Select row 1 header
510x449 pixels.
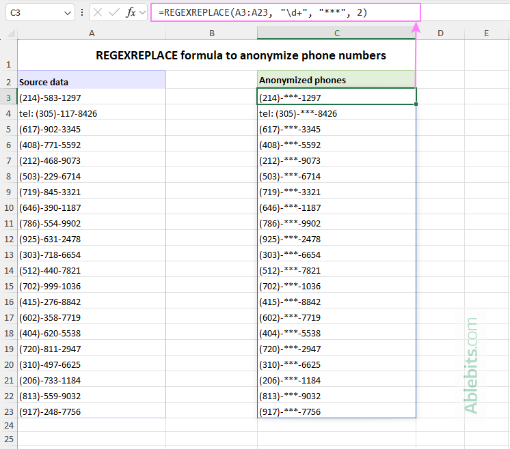tap(8, 55)
